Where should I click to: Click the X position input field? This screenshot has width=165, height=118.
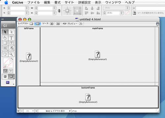(x=17, y=8)
